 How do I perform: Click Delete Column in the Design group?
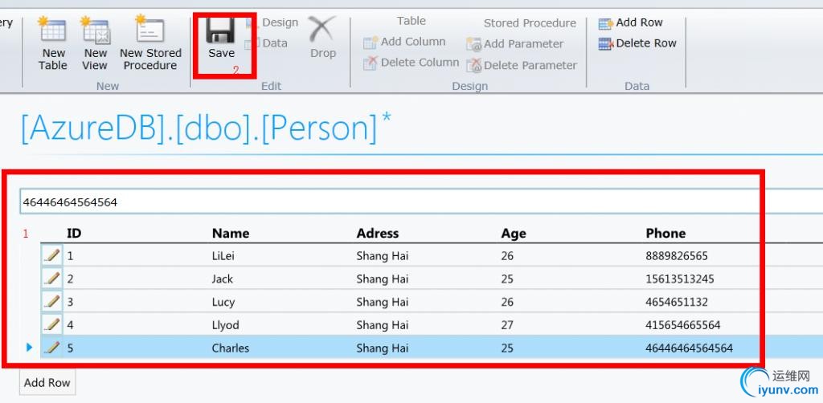click(x=411, y=63)
